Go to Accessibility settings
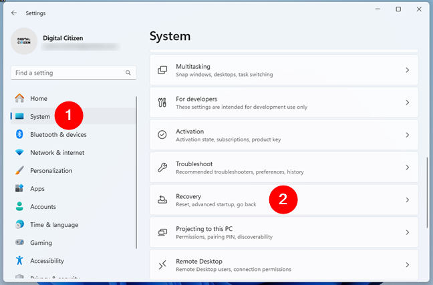This screenshot has height=285, width=433. [x=47, y=260]
